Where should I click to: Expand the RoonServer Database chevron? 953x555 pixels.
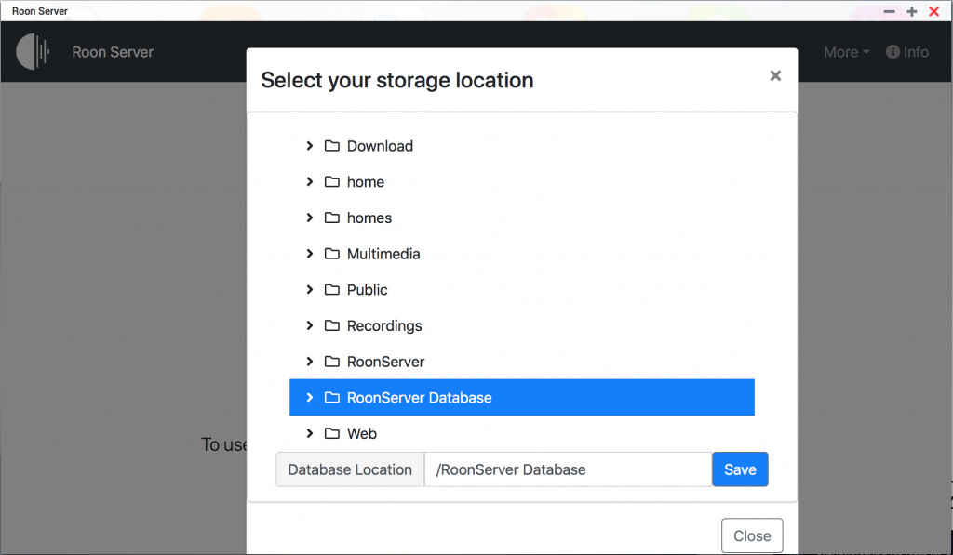[x=310, y=398]
